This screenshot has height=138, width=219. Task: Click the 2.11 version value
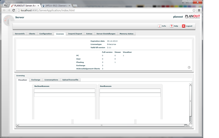109,48
